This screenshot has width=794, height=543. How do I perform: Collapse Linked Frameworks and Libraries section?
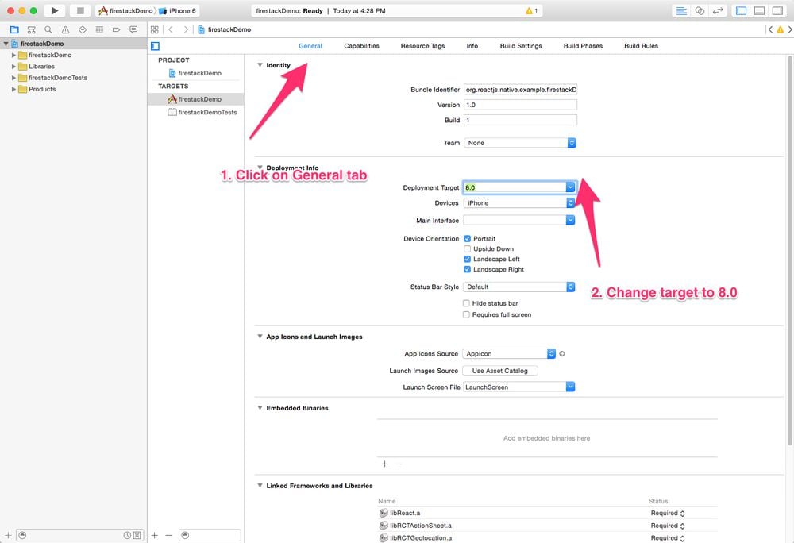click(260, 486)
